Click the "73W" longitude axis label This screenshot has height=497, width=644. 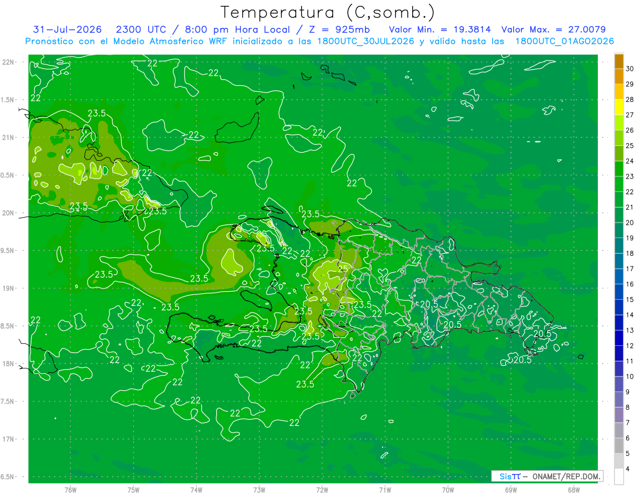pyautogui.click(x=259, y=491)
